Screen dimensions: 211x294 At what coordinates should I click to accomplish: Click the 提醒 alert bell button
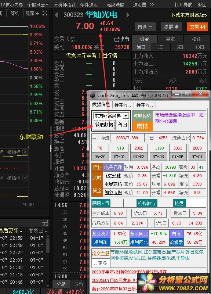[171, 27]
